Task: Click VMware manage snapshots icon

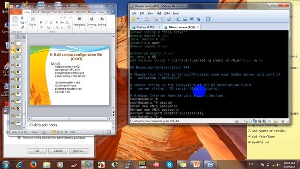Action: click(x=169, y=19)
